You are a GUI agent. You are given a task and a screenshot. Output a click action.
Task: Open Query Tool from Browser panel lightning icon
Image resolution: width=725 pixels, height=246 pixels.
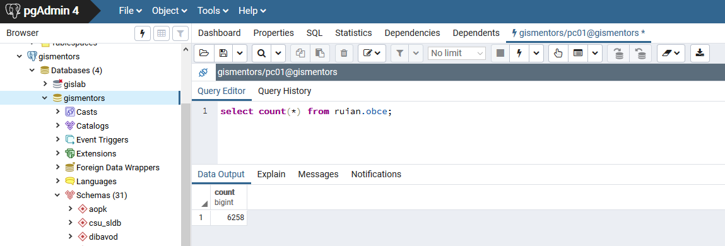pos(143,33)
